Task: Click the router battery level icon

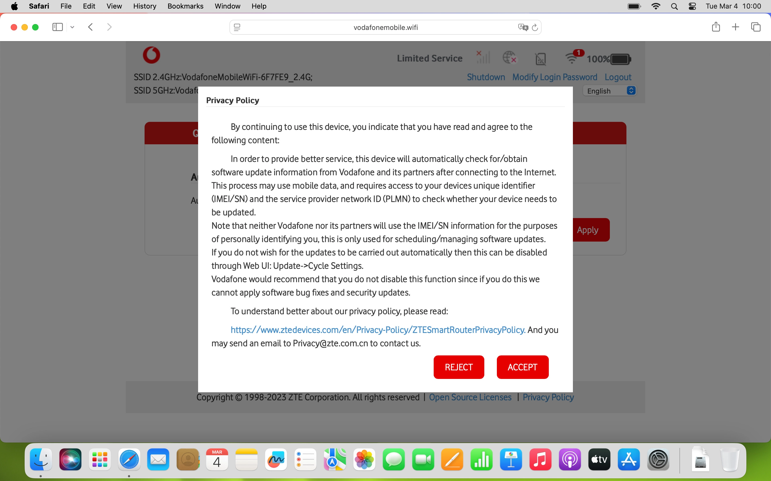Action: 620,59
